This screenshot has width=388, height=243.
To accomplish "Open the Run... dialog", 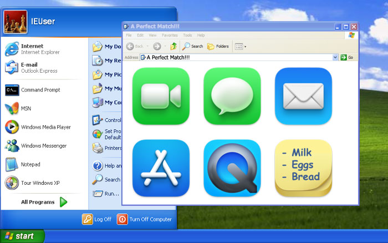I will pyautogui.click(x=106, y=194).
